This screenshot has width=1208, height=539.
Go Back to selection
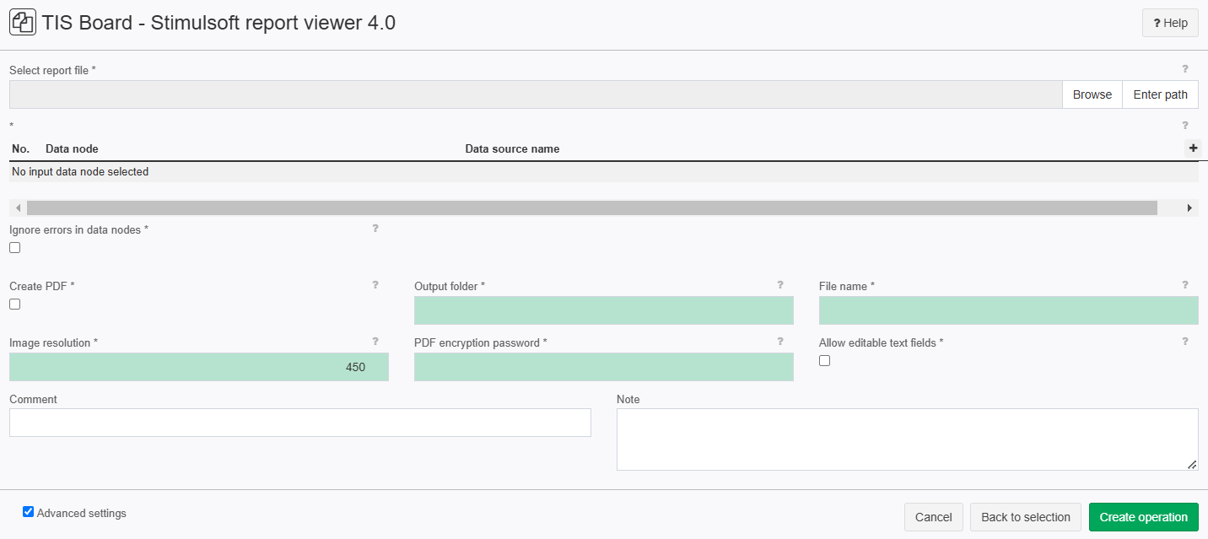[x=1026, y=517]
